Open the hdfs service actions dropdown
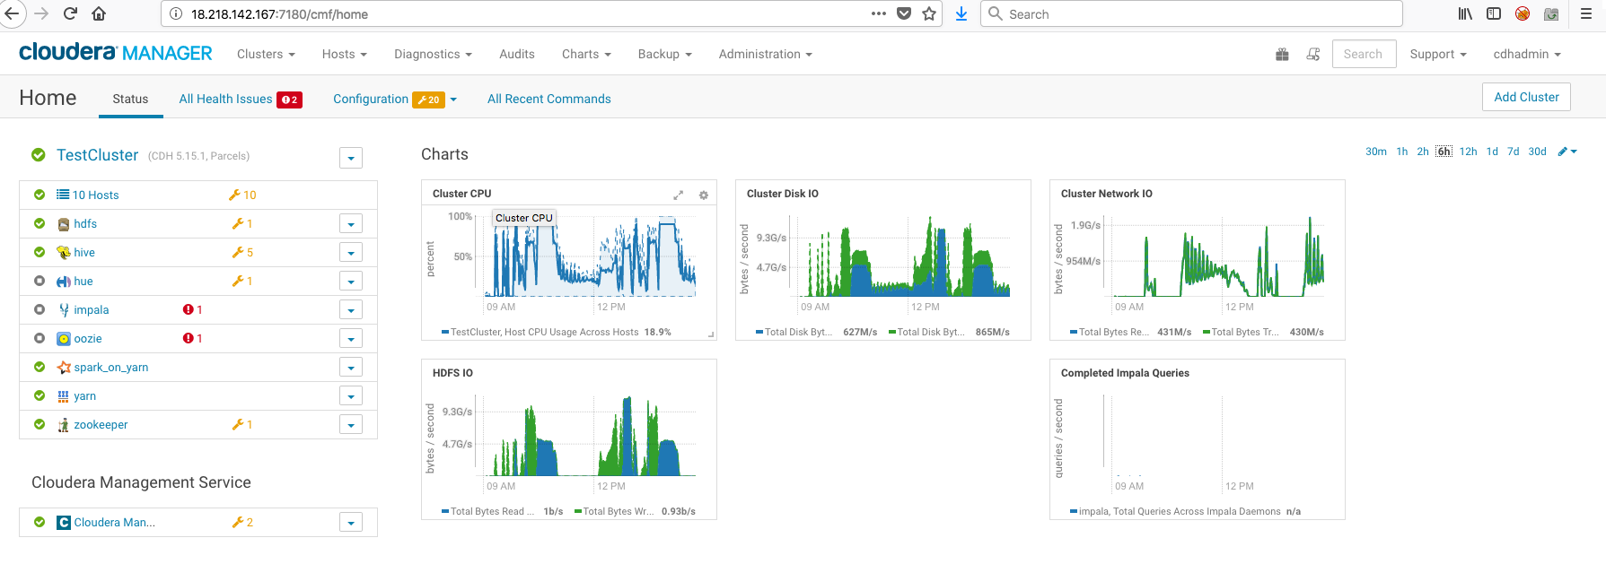Screen dimensions: 1606x564 (351, 224)
